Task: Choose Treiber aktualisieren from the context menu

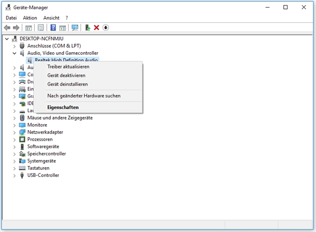Action: point(68,67)
